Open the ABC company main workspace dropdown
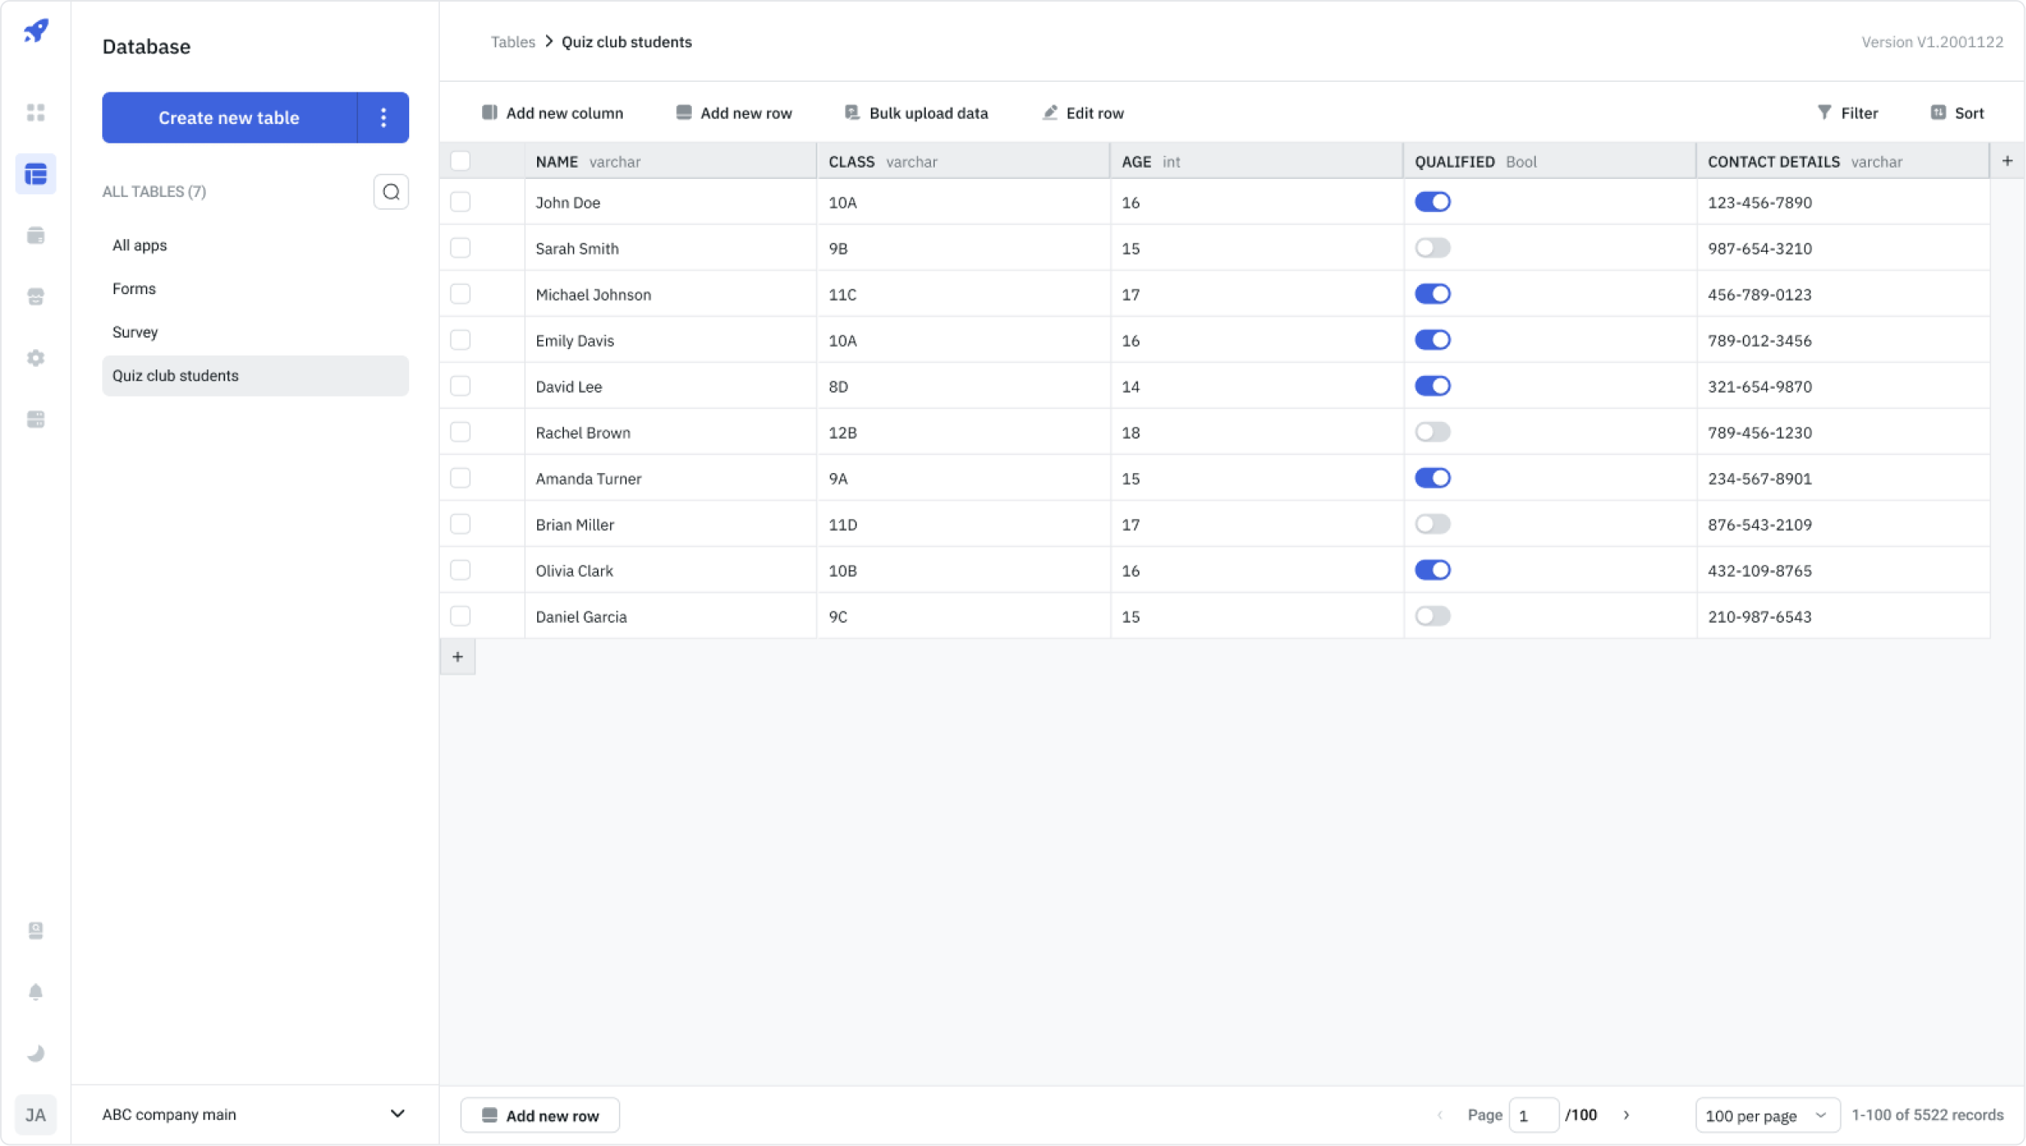The image size is (2026, 1146). (251, 1114)
